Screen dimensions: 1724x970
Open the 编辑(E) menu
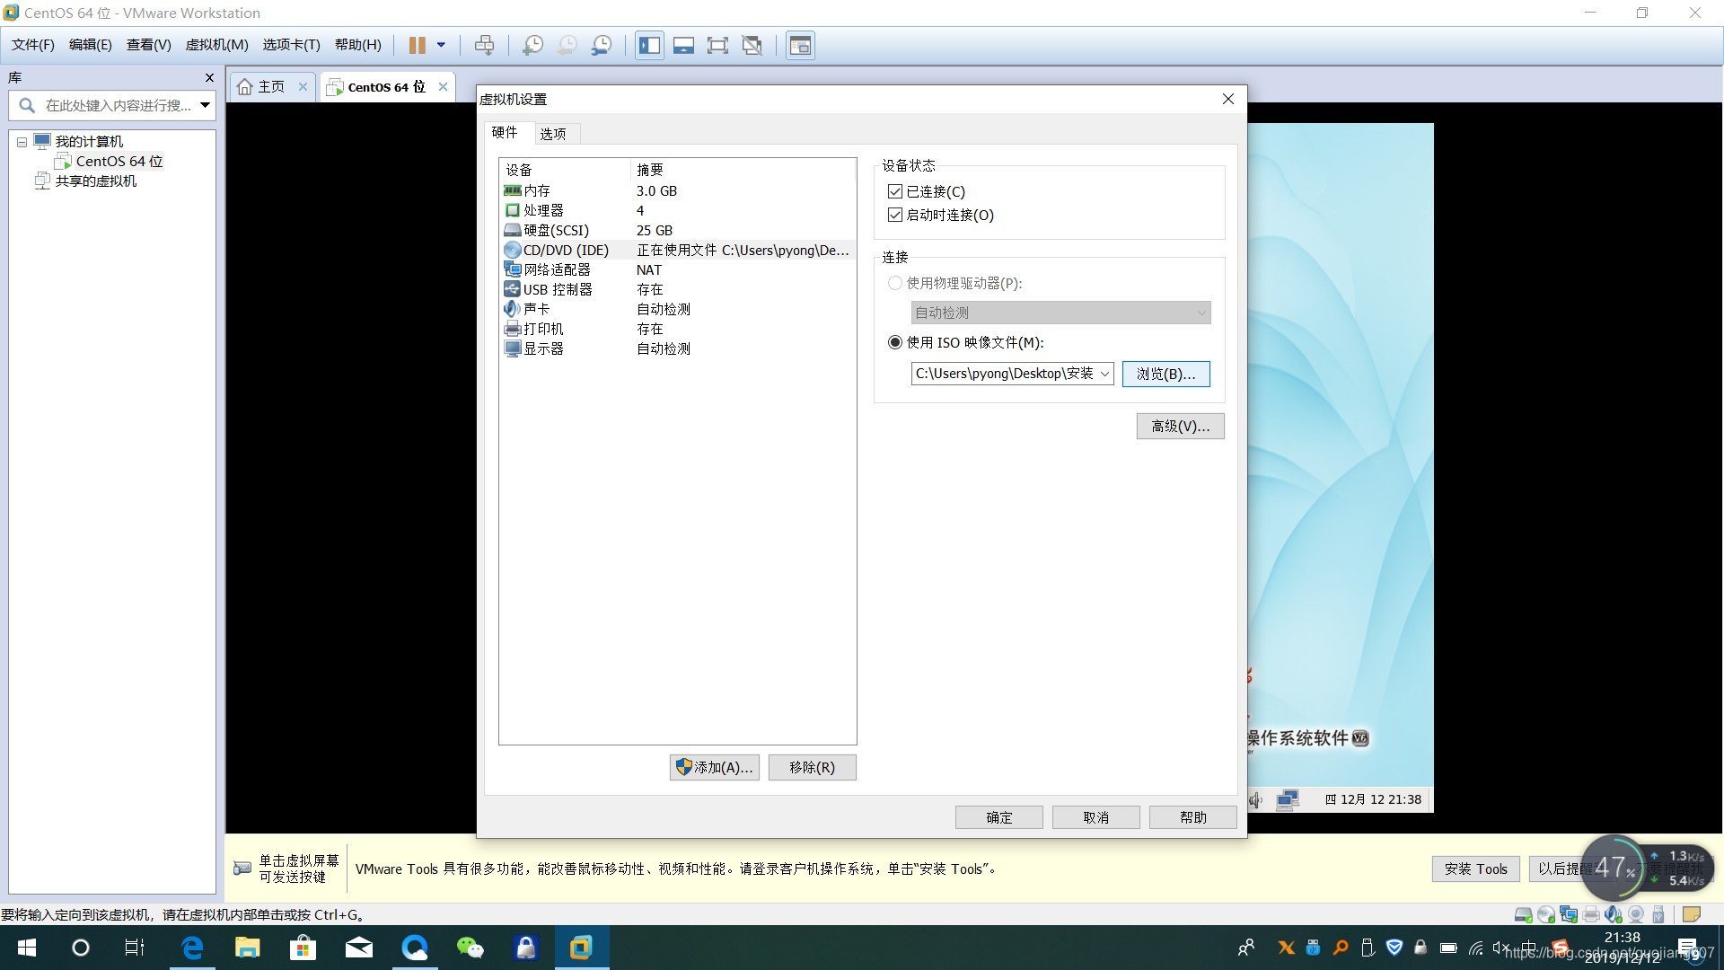coord(91,45)
